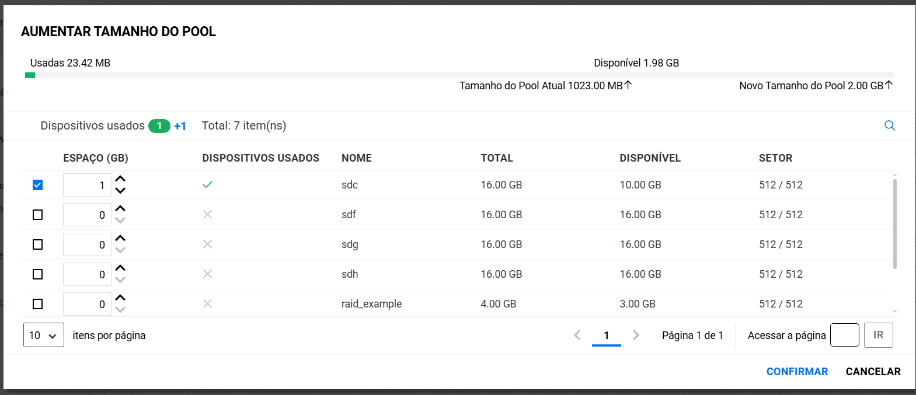Increase sdg space with up arrow
916x395 pixels.
120,239
